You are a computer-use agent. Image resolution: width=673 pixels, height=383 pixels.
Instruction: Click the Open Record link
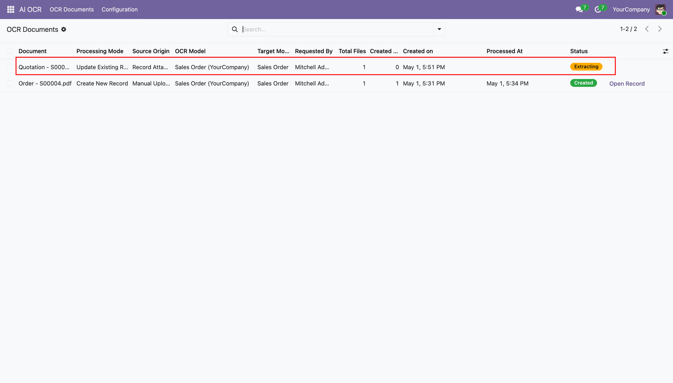click(627, 83)
